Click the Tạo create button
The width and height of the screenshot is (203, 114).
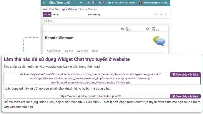[x=56, y=15]
